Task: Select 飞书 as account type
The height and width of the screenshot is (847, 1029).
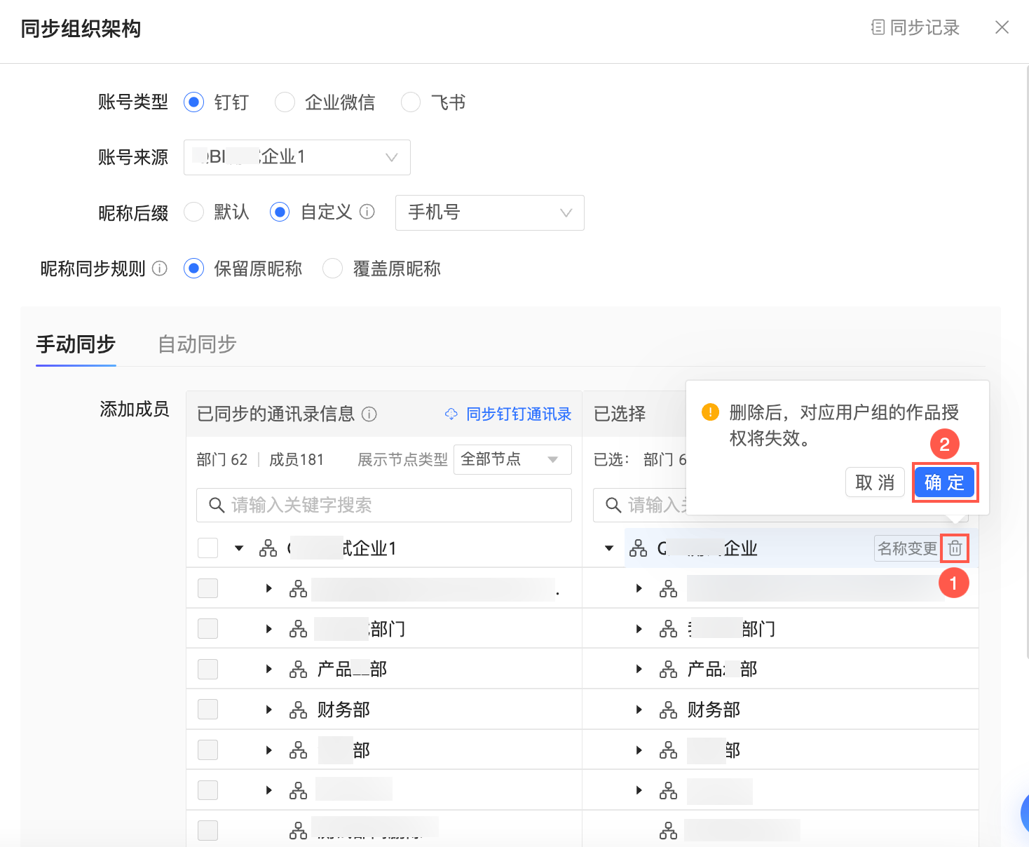Action: [411, 102]
